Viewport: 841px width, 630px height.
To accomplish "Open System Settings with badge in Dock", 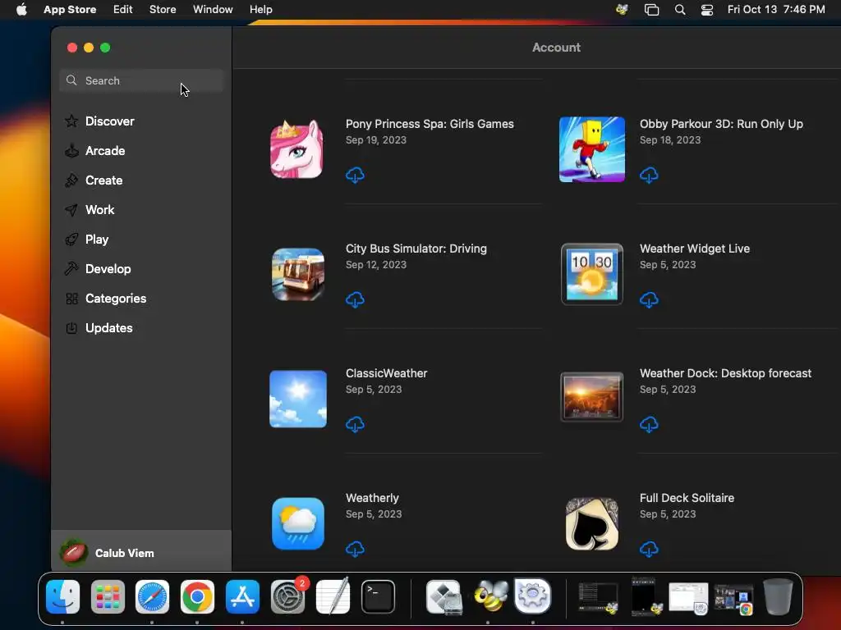I will [x=288, y=596].
